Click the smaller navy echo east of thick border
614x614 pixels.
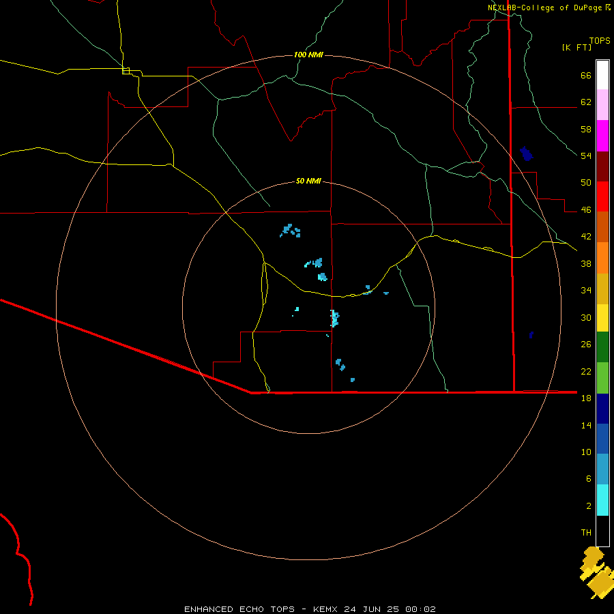click(x=531, y=335)
